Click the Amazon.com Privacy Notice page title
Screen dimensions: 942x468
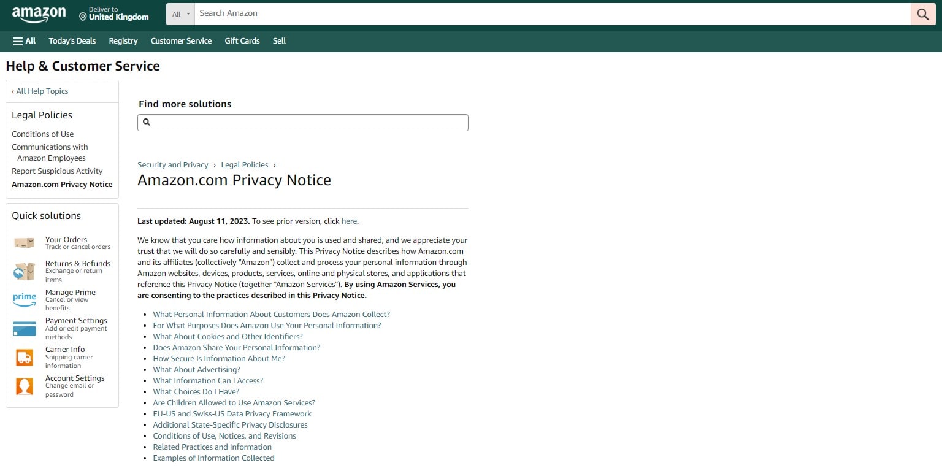[234, 180]
